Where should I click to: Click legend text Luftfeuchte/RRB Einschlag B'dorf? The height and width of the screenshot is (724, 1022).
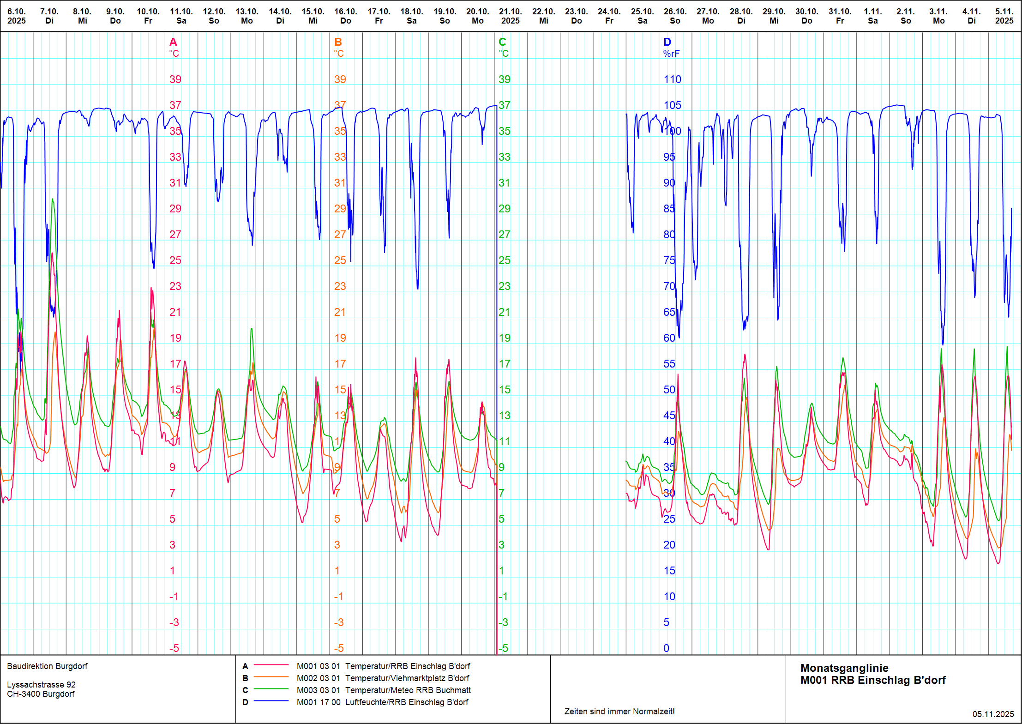[x=407, y=702]
